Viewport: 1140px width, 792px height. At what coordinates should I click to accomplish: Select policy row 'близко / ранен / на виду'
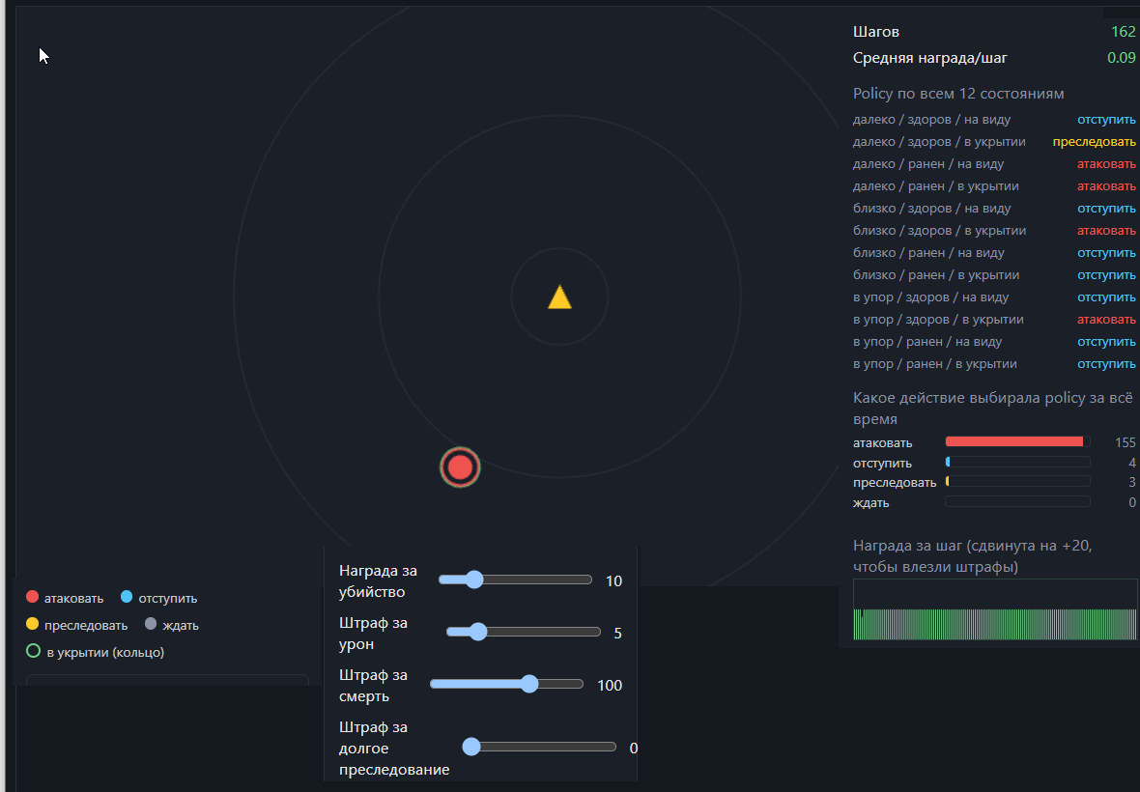pyautogui.click(x=994, y=253)
